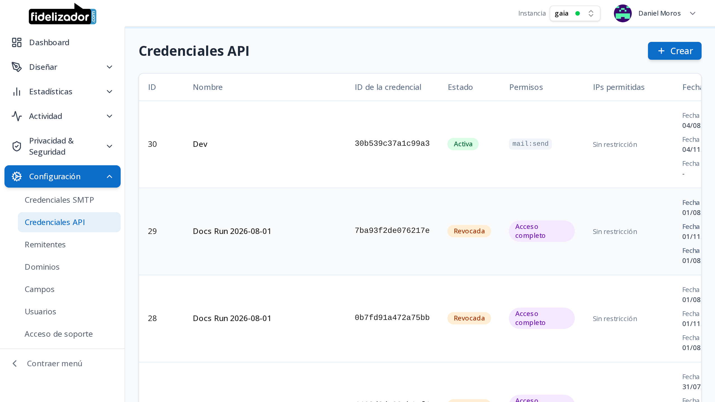Open the gaia instance selector
Viewport: 715px width, 402px height.
point(575,13)
